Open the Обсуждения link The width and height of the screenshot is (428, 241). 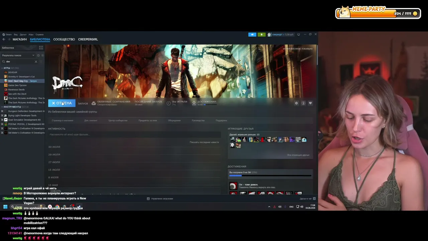[174, 120]
